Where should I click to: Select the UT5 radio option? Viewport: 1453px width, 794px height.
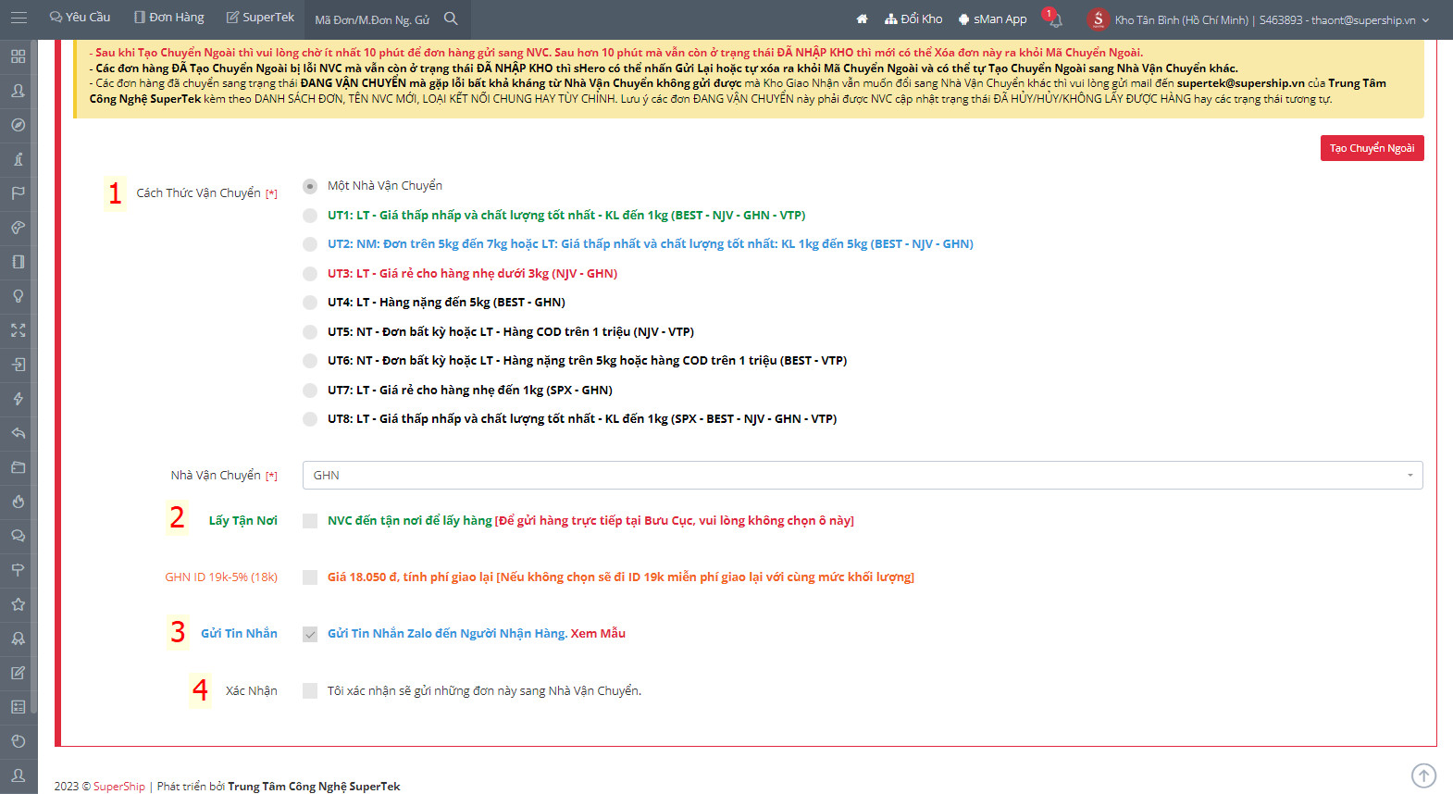coord(310,332)
